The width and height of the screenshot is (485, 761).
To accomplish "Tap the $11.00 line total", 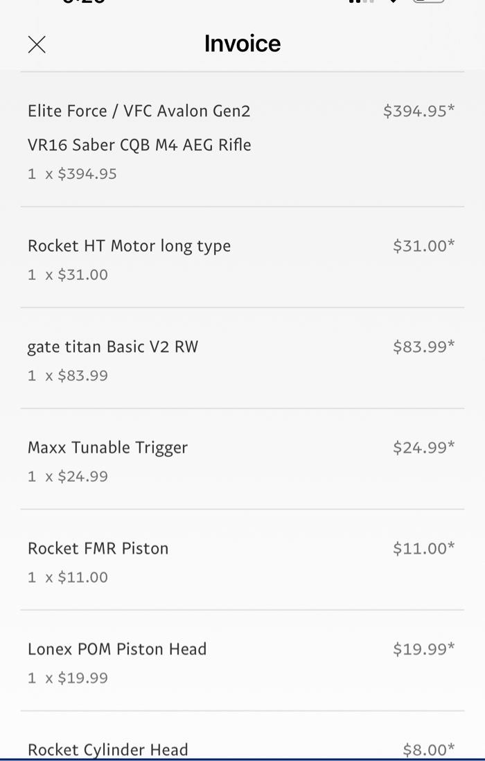I will [423, 548].
